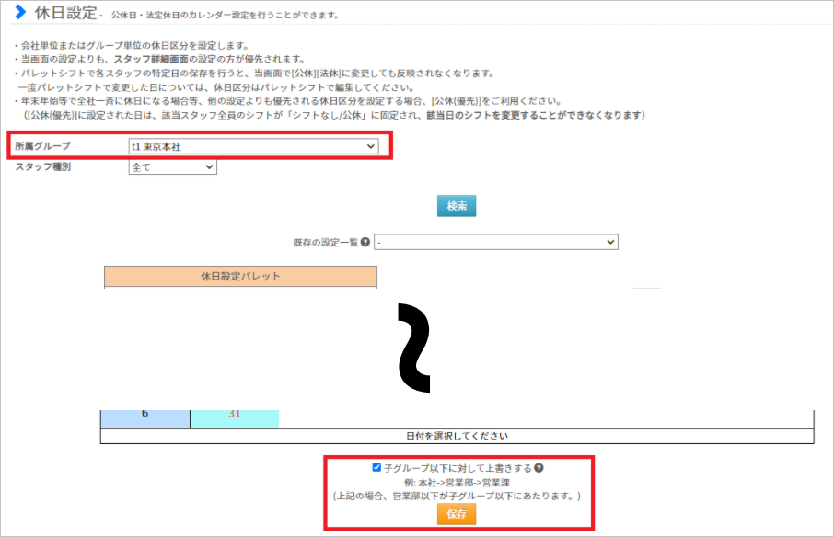Screen dimensions: 834x537
Task: Click the help icon after 子グループ以下に対して上書きする
Action: click(x=539, y=467)
